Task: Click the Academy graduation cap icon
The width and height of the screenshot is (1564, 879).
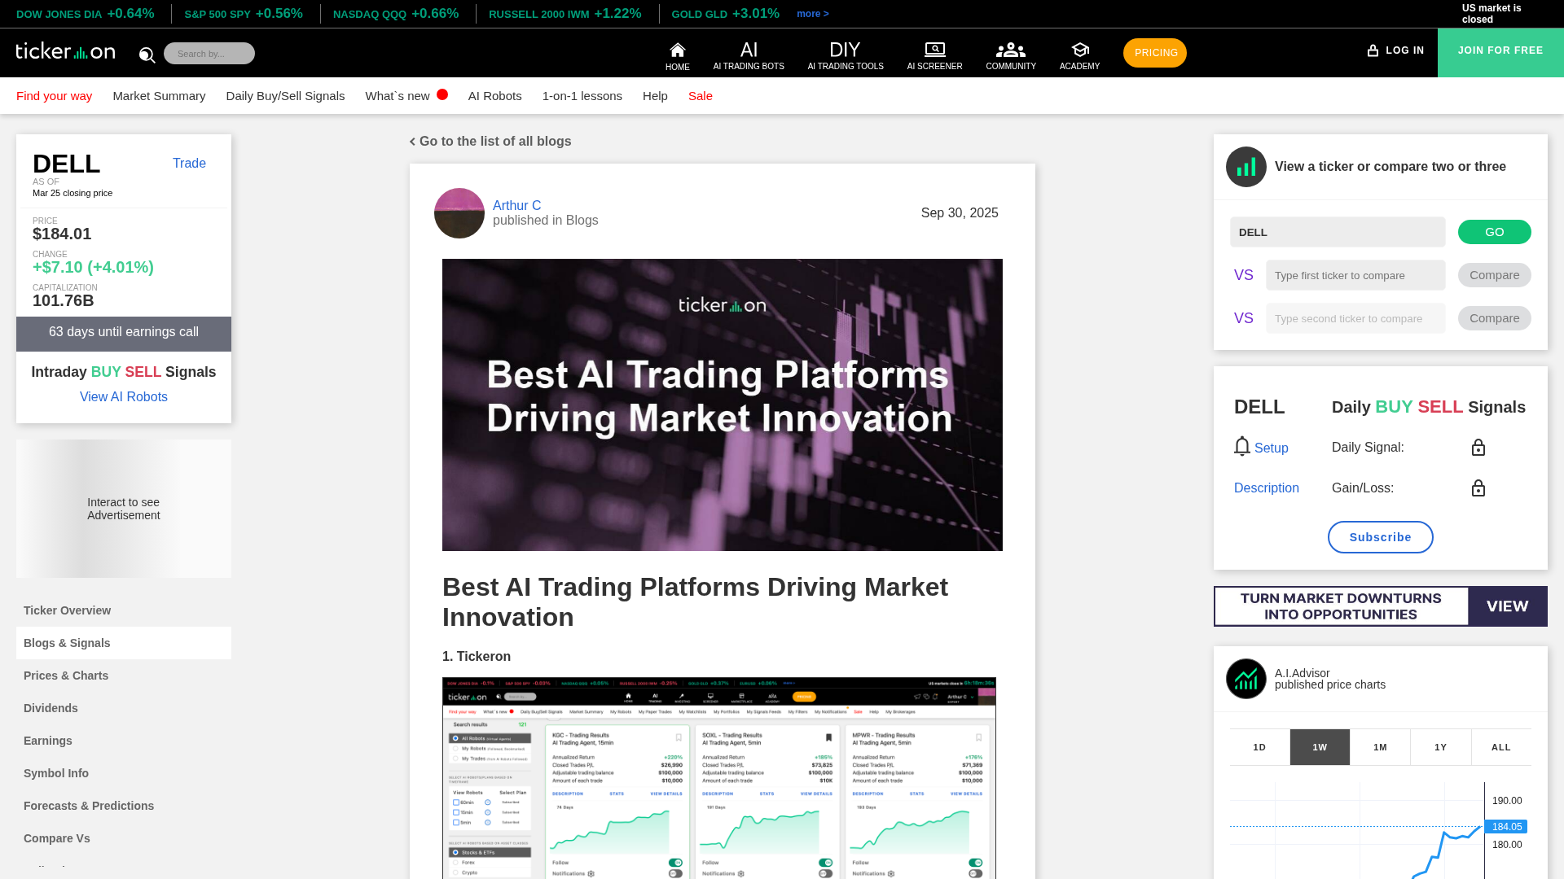Action: tap(1079, 50)
